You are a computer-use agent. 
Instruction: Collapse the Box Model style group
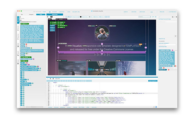pyautogui.click(x=26, y=57)
